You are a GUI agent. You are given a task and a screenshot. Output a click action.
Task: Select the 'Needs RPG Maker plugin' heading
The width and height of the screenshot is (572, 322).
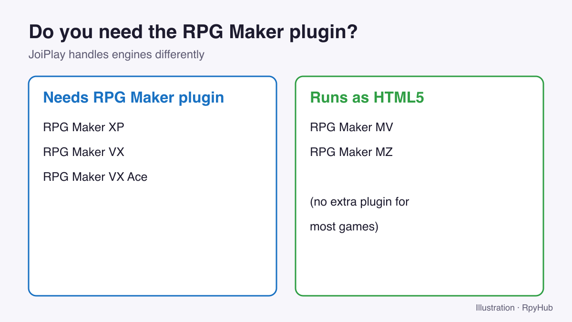tap(133, 98)
